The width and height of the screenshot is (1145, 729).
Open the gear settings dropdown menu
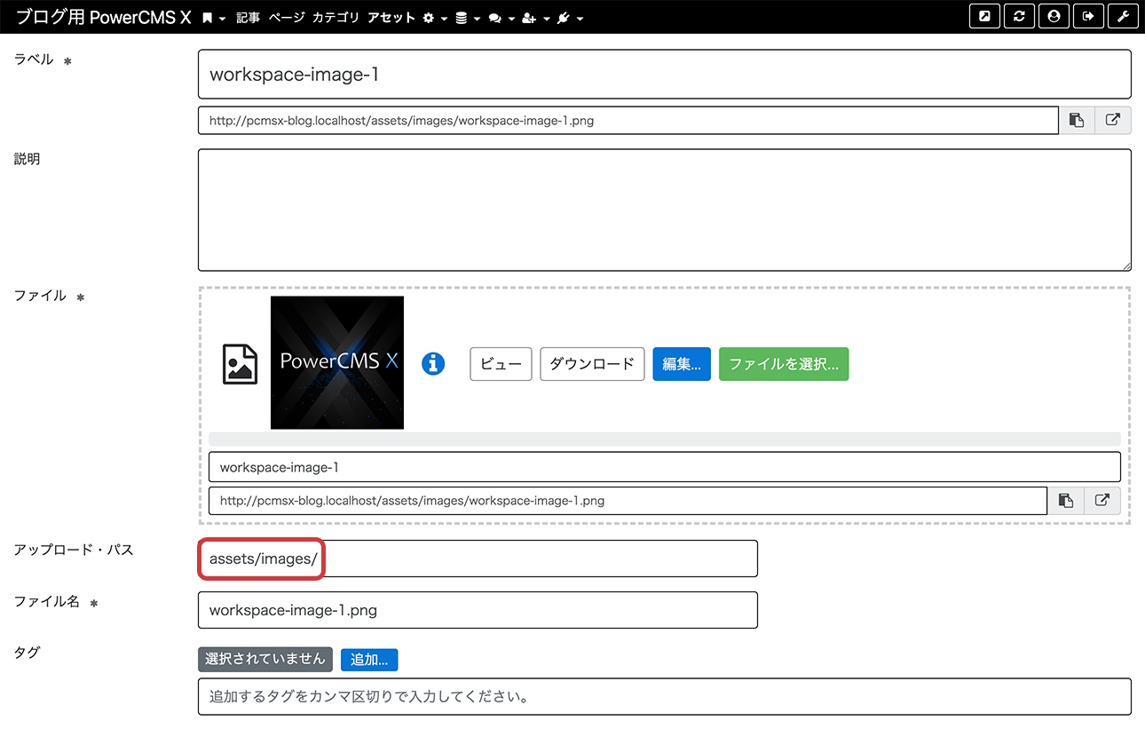(435, 18)
